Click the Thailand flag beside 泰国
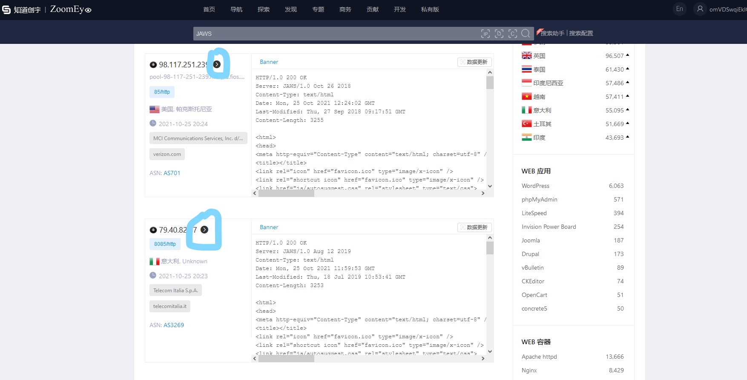Viewport: 747px width, 380px height. tap(527, 69)
